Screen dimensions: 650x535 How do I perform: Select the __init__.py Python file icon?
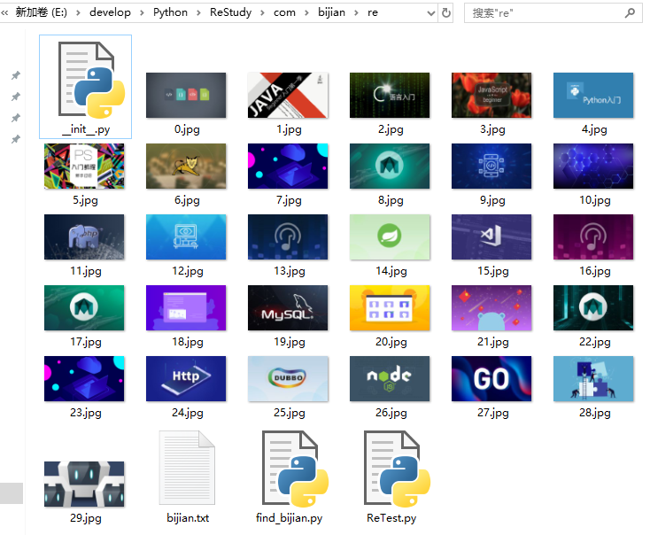91,80
